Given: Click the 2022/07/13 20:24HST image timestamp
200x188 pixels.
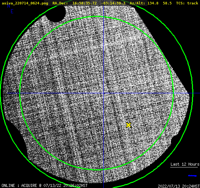Looking at the screenshot, I should (x=179, y=186).
